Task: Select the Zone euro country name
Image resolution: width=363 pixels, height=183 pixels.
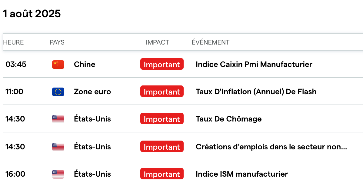Action: (92, 91)
